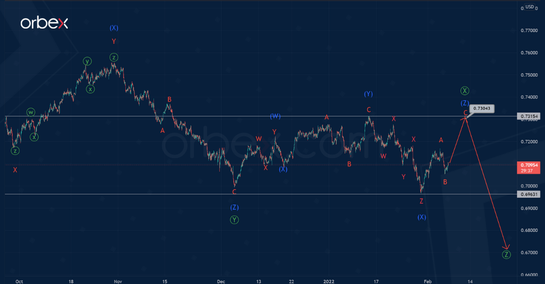
Task: Click the green circled w in October
Action: 30,112
